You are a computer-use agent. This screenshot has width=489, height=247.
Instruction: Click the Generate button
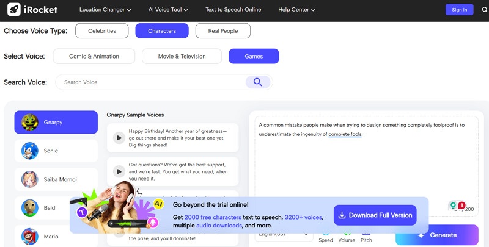(x=437, y=235)
